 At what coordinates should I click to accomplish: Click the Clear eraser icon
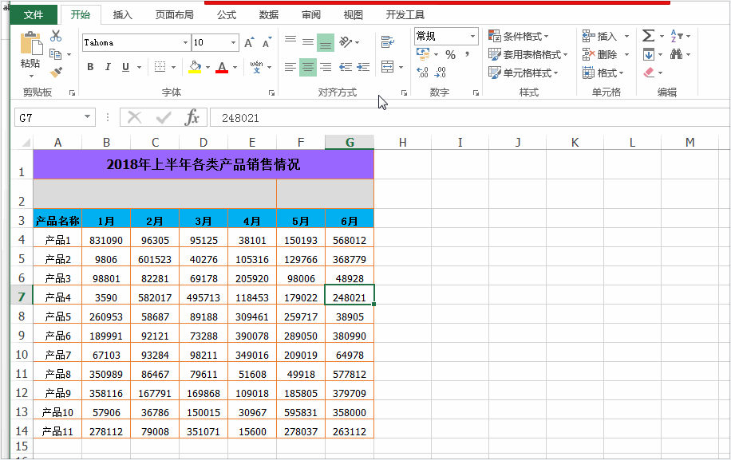[649, 73]
